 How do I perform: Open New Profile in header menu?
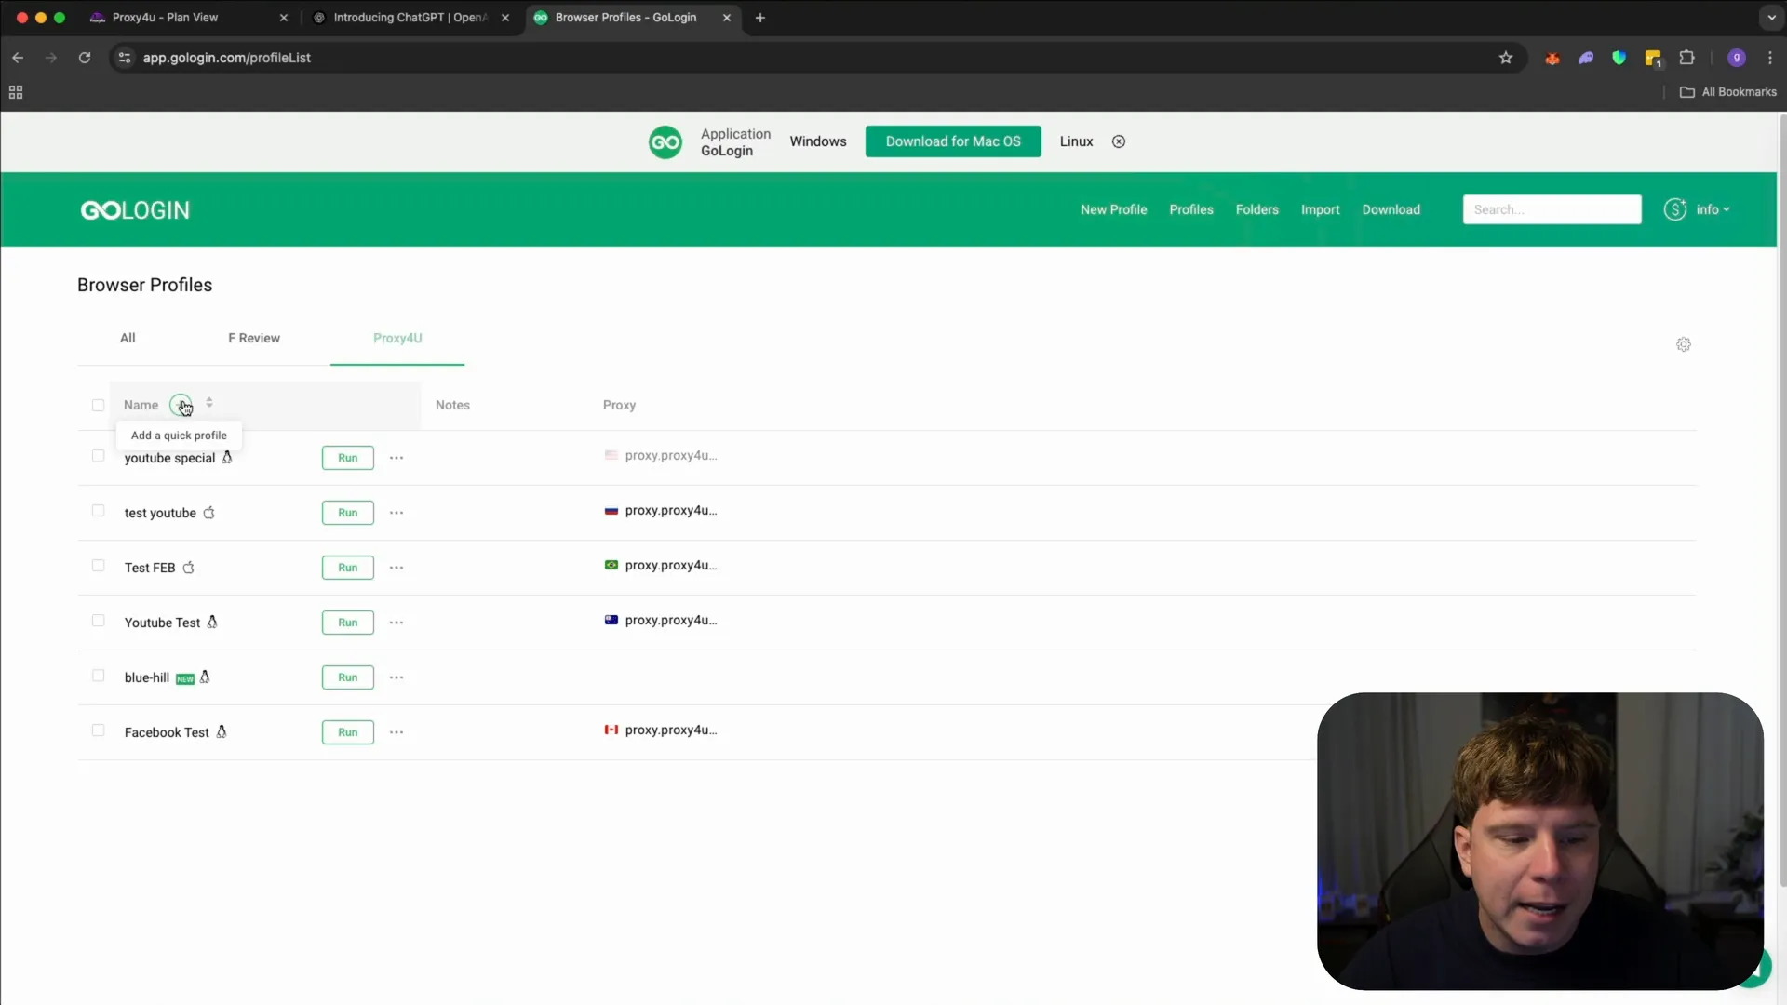point(1113,209)
